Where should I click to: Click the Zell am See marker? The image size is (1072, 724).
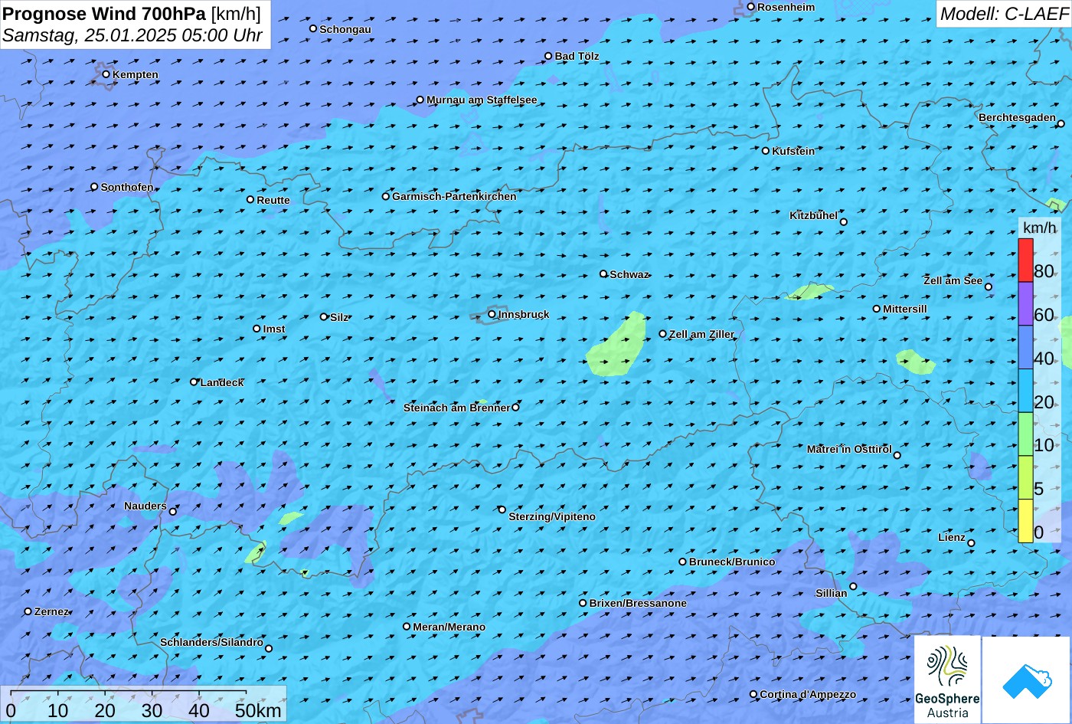988,287
